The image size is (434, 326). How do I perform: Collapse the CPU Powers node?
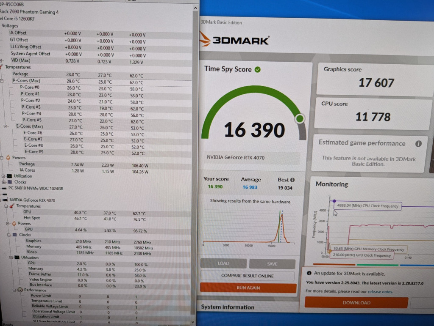[x=2, y=158]
